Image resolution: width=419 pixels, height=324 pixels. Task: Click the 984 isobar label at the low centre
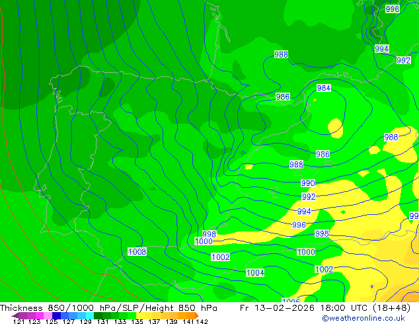324,88
